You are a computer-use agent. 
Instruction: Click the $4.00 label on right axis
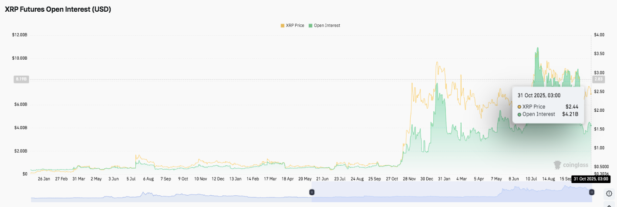click(599, 35)
